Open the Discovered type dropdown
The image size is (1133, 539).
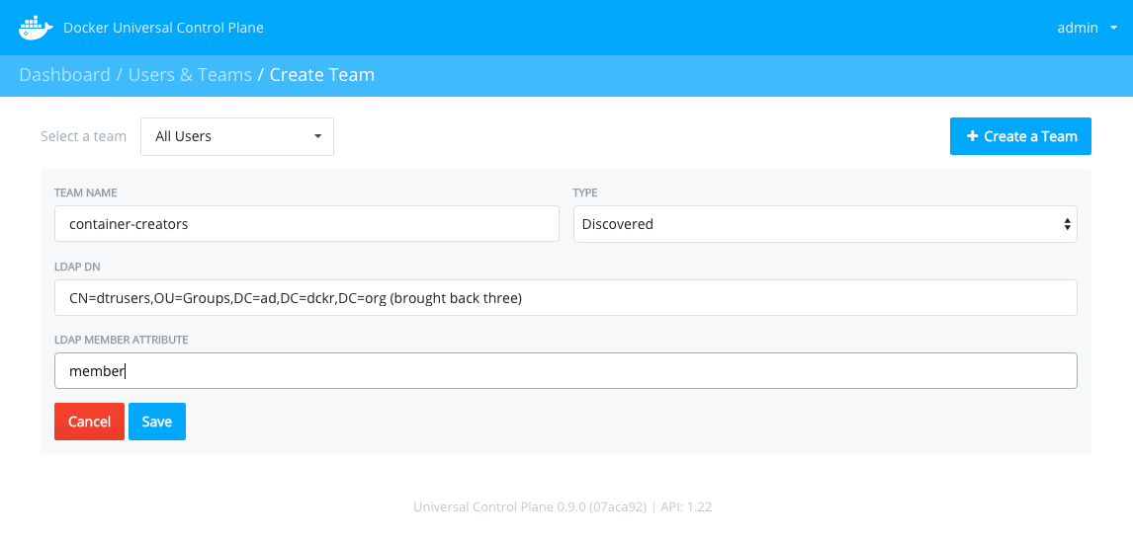[x=826, y=224]
